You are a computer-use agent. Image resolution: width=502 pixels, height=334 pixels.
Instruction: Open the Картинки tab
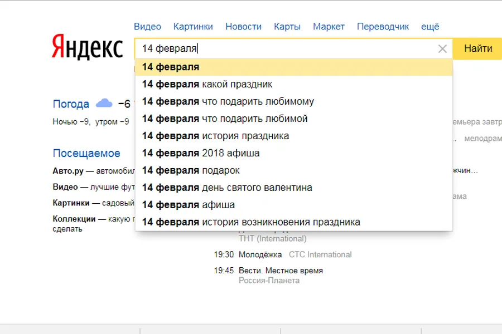click(193, 27)
